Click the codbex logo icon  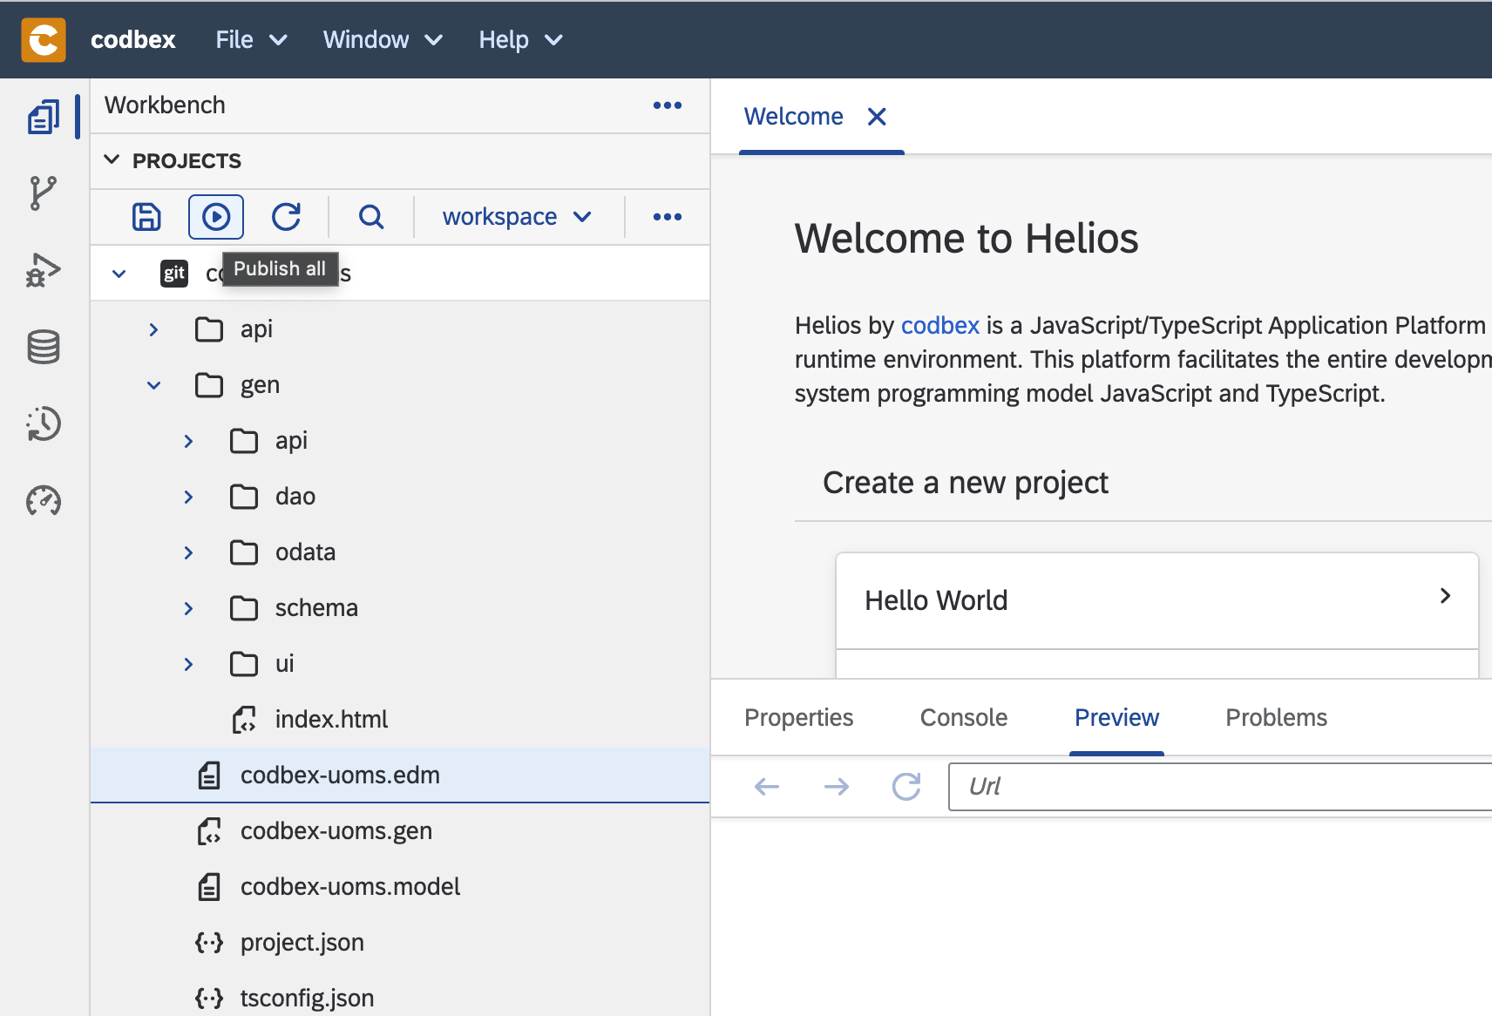[44, 40]
